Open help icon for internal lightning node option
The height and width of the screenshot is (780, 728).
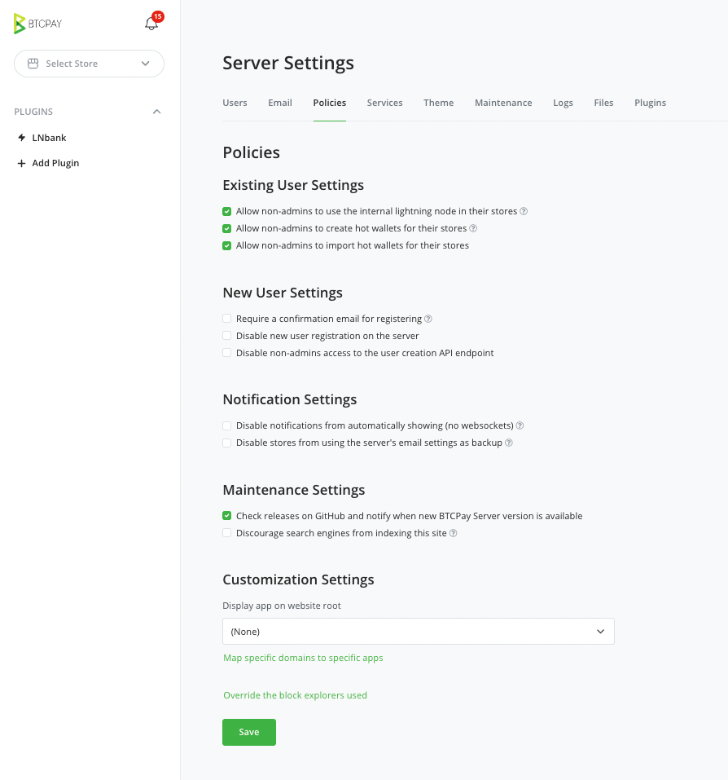tap(524, 211)
